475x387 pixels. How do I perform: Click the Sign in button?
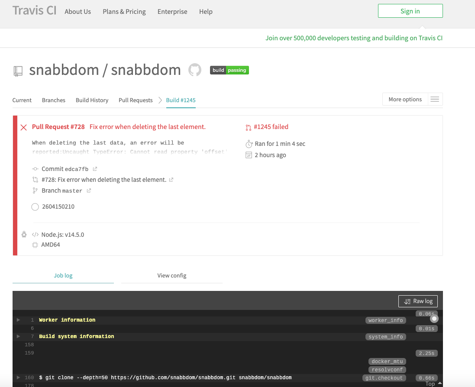click(x=410, y=11)
